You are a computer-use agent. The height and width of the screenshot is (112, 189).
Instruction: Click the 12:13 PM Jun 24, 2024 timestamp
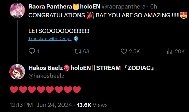click(x=41, y=105)
